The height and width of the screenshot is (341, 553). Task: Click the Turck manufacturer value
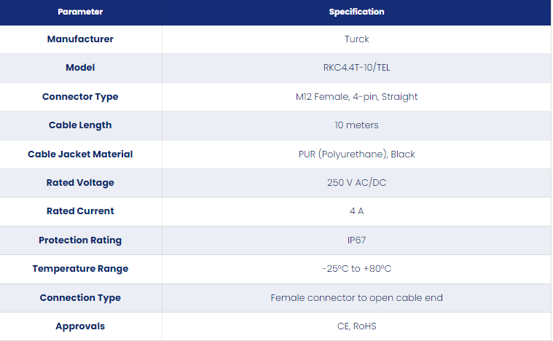pyautogui.click(x=356, y=39)
